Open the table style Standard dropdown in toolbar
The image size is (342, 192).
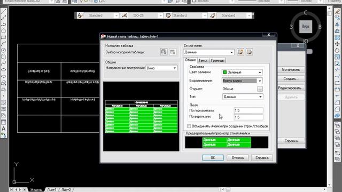(x=189, y=15)
